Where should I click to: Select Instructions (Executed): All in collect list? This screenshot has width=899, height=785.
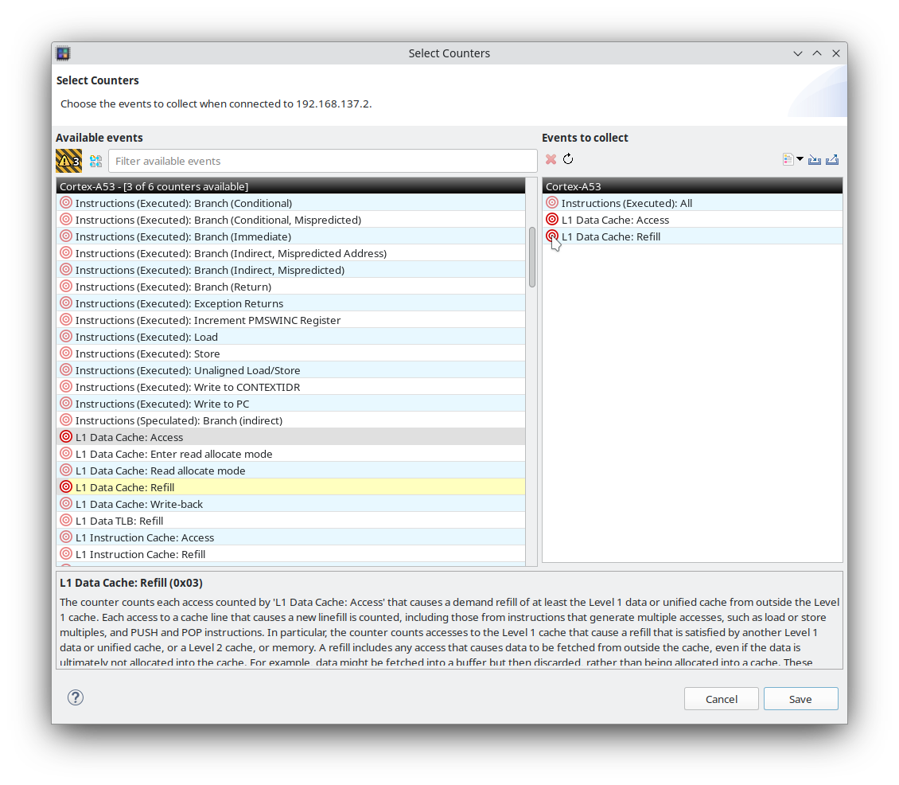coord(629,202)
